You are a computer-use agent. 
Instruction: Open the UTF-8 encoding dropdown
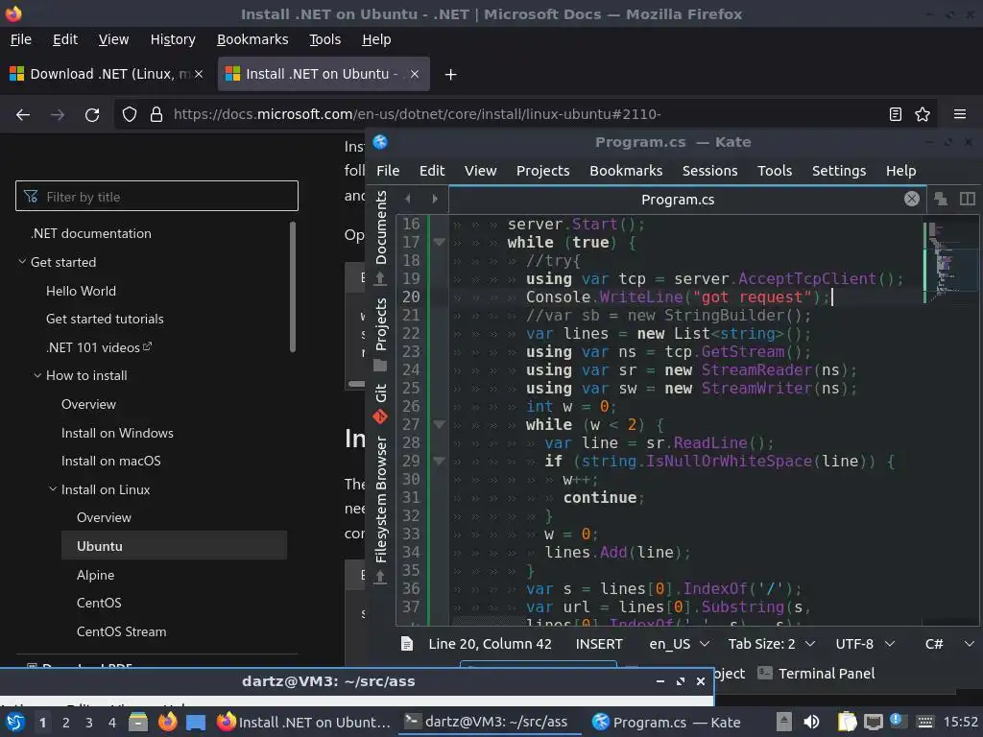[865, 644]
